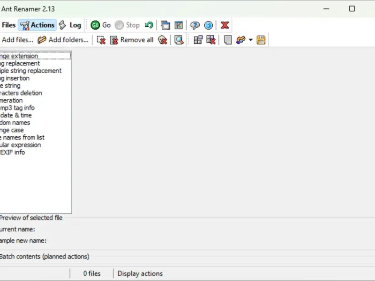This screenshot has height=281, width=375.
Task: Select the Move string action
Action: [36, 86]
